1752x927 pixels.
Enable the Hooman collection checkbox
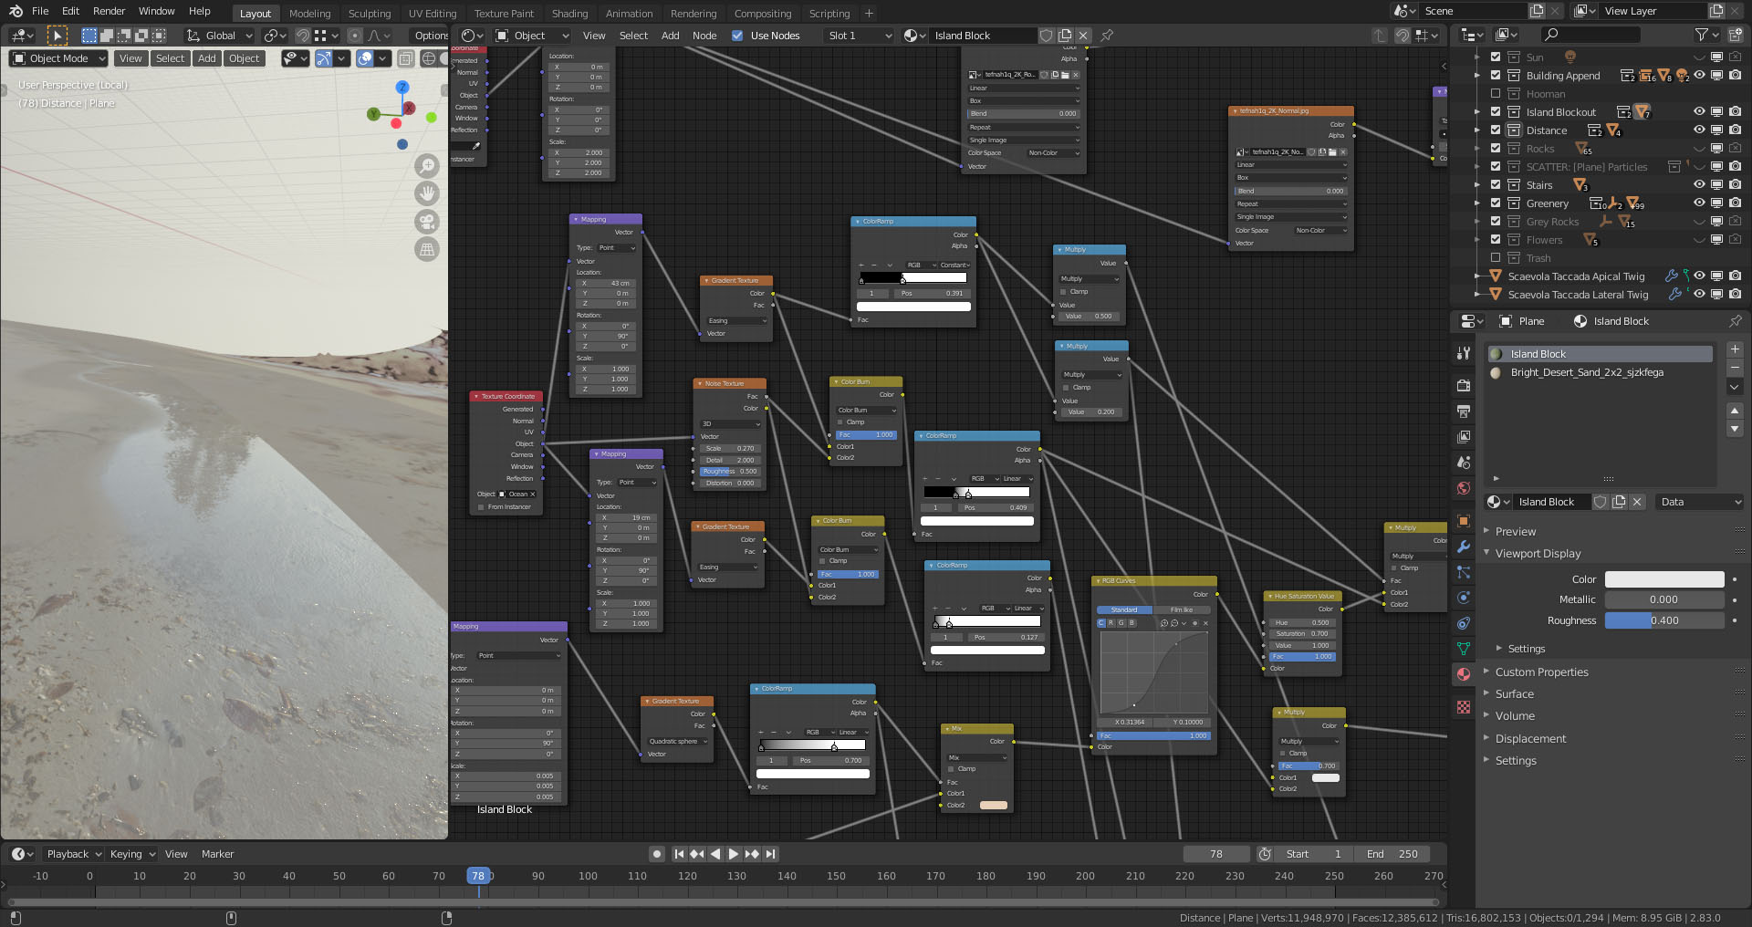click(1496, 94)
